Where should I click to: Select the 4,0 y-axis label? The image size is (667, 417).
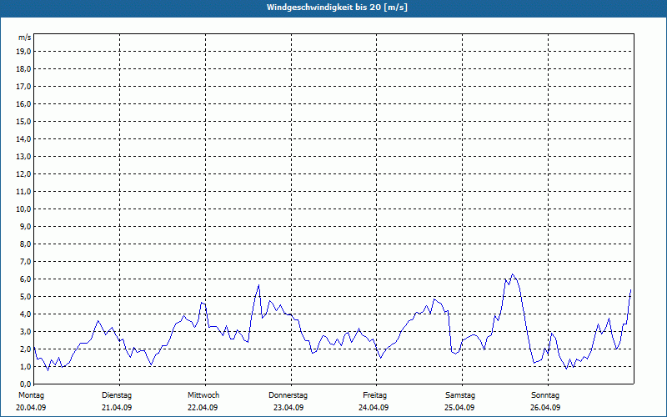[25, 314]
